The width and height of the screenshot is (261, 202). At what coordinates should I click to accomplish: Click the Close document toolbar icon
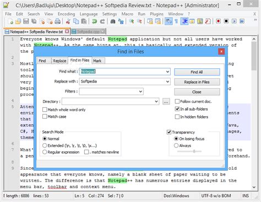pyautogui.click(x=42, y=21)
